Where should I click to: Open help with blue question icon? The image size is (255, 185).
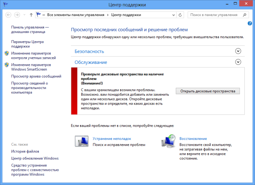(250, 24)
